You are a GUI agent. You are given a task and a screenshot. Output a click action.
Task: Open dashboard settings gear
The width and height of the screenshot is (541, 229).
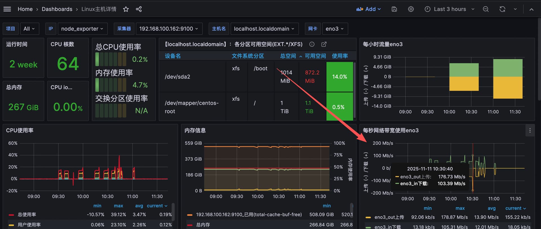tap(411, 9)
